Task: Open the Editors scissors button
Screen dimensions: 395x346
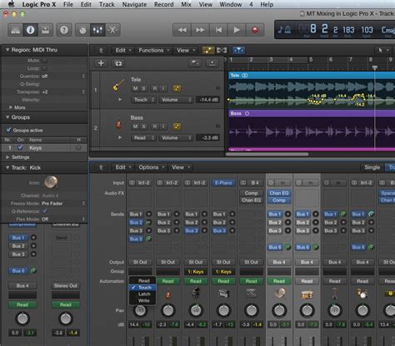Action: [112, 30]
